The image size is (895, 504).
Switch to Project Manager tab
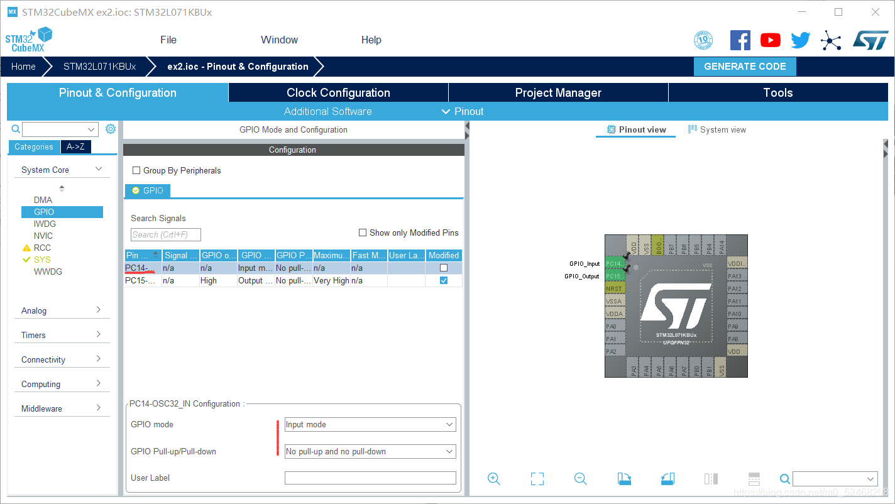(x=558, y=92)
